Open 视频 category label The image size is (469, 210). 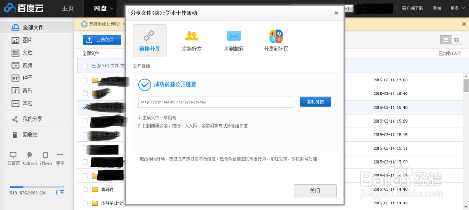click(x=28, y=65)
